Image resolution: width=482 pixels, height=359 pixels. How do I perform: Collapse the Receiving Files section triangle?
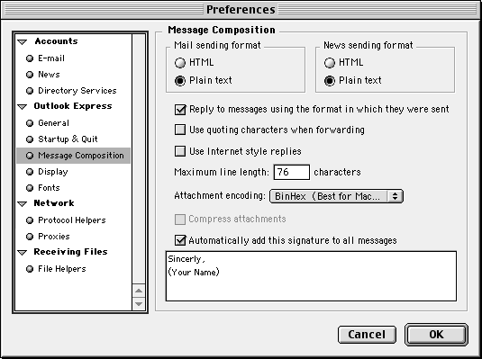tap(23, 253)
